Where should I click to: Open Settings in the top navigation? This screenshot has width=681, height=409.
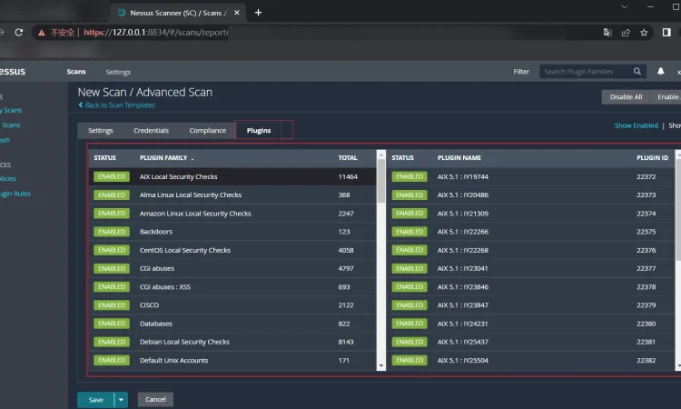[118, 72]
